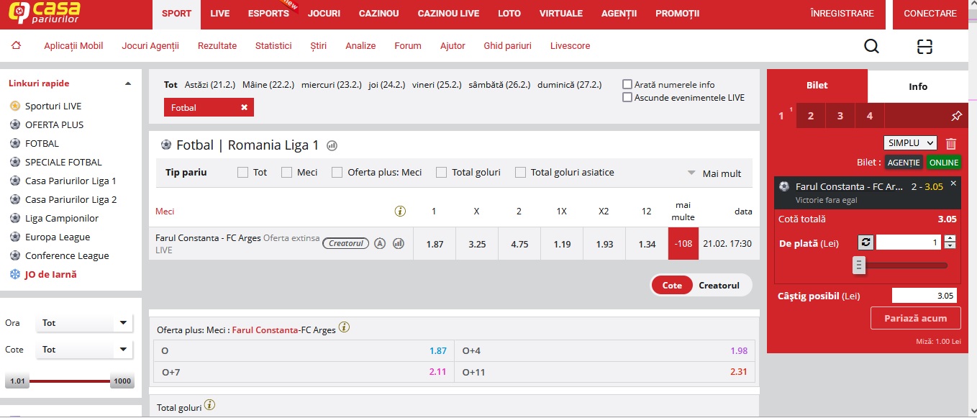Click info icon in Meci header
This screenshot has width=977, height=418.
tap(400, 212)
